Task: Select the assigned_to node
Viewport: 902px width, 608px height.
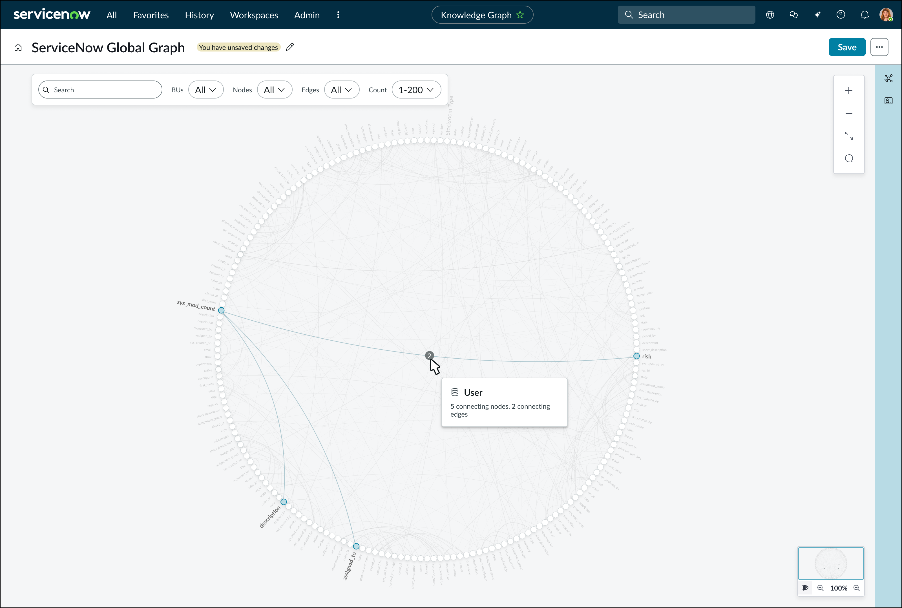Action: tap(356, 546)
